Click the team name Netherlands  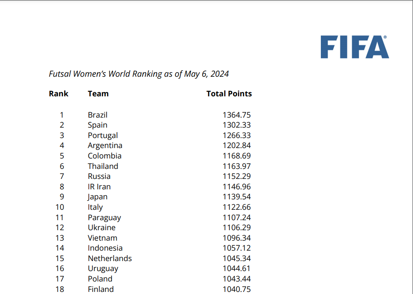coord(110,259)
